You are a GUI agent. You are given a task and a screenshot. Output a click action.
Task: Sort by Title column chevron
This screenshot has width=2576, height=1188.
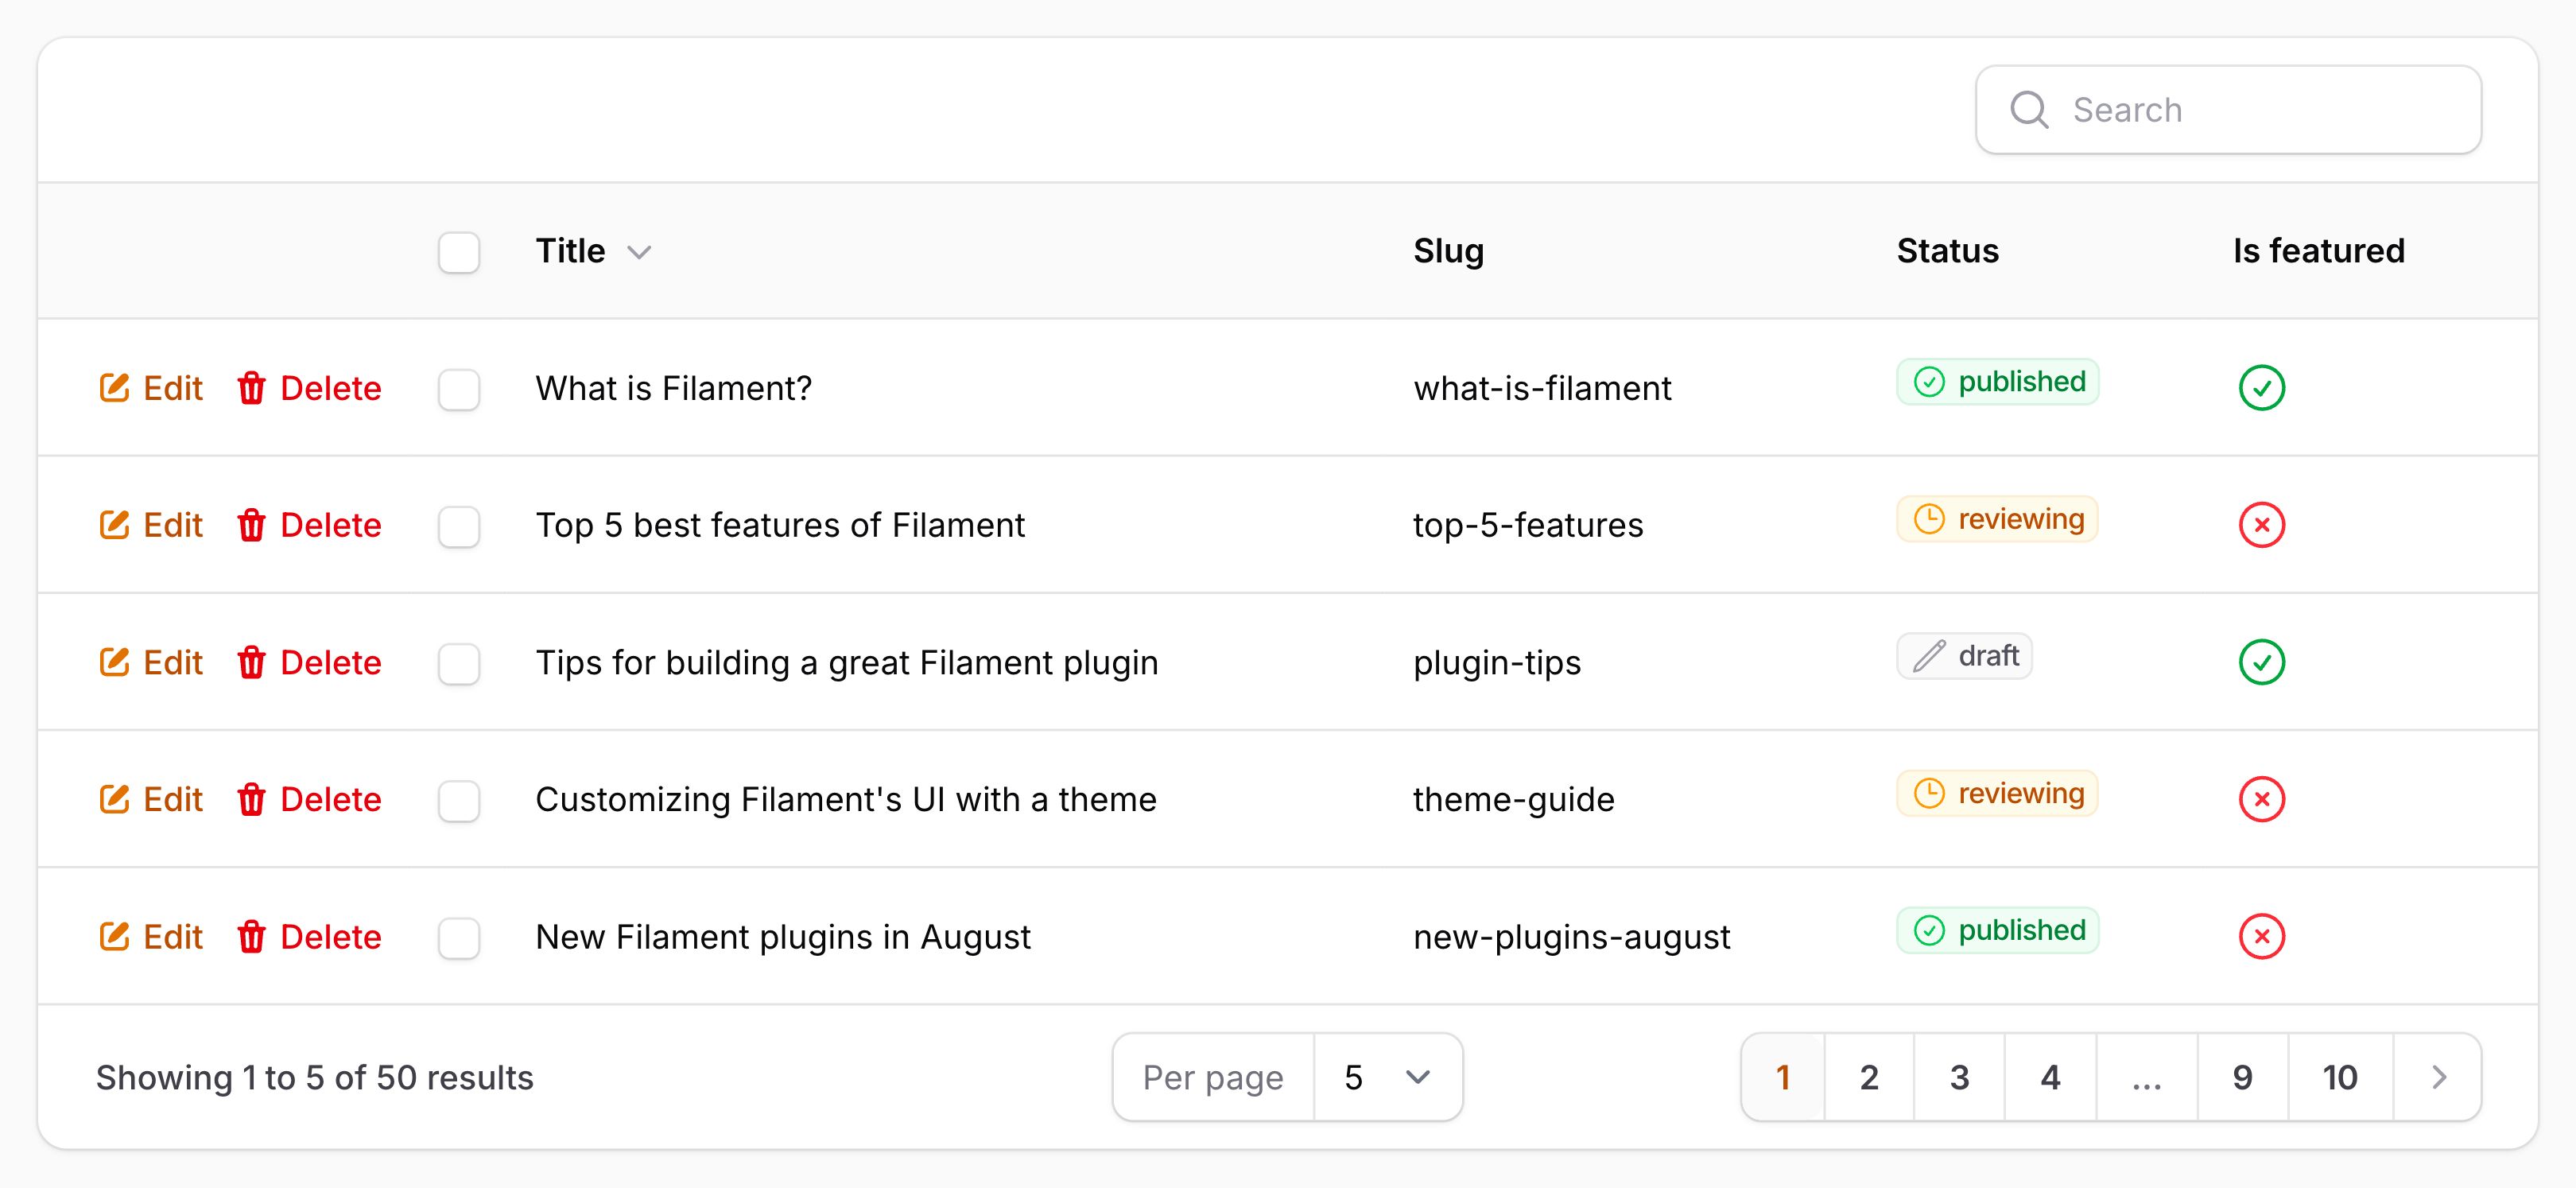click(x=639, y=252)
